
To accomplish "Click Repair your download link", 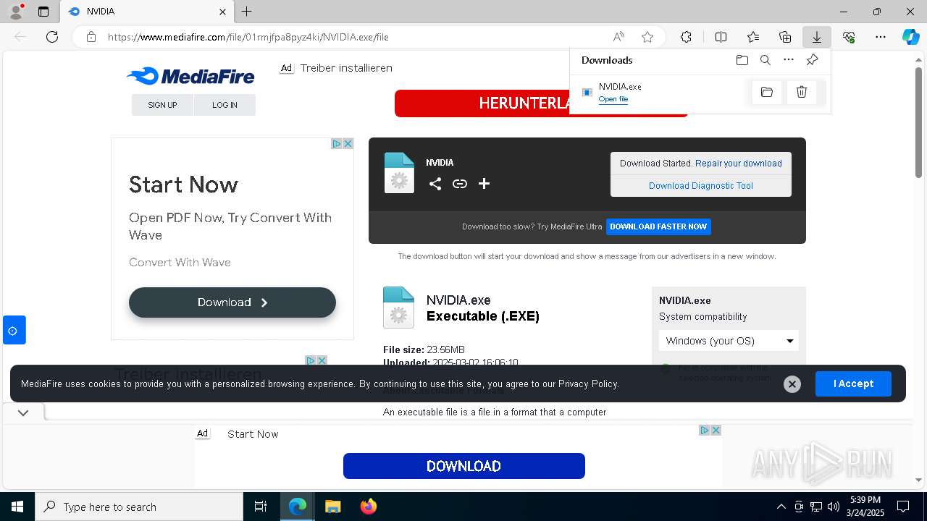I will tap(739, 164).
